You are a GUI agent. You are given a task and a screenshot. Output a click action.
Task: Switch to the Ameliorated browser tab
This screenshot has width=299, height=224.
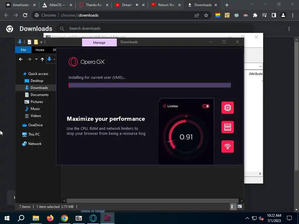coord(21,5)
